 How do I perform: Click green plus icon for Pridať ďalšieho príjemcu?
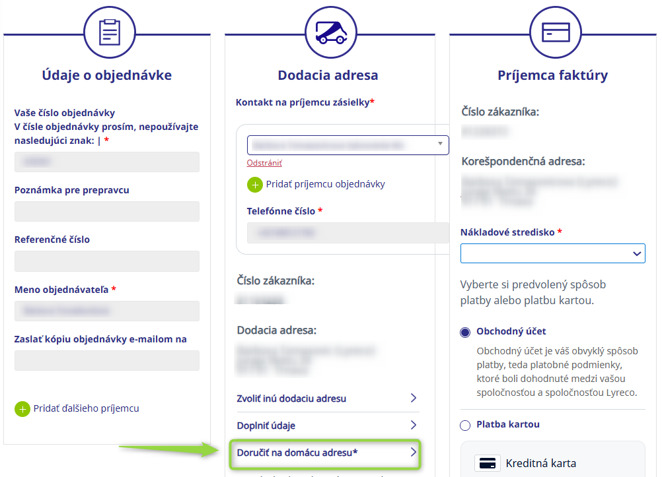tap(22, 409)
